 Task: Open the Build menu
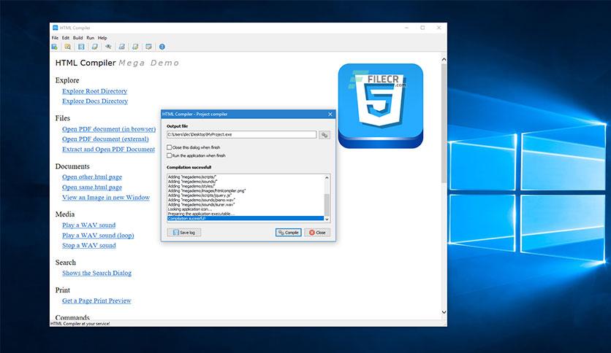[x=78, y=38]
